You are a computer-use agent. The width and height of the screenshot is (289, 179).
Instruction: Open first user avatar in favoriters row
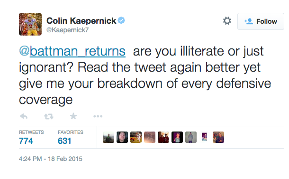click(108, 137)
